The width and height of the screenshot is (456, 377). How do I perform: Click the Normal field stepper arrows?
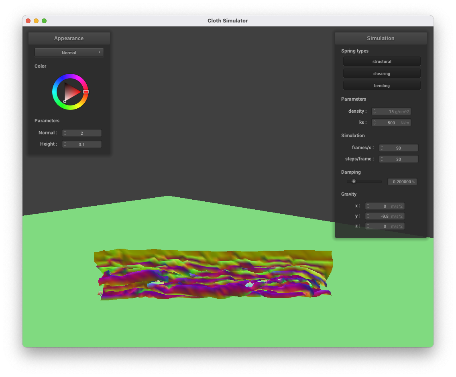(x=65, y=133)
